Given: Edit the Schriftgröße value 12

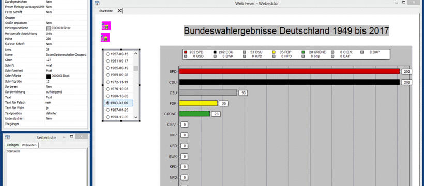Looking at the screenshot, I should pos(48,82).
